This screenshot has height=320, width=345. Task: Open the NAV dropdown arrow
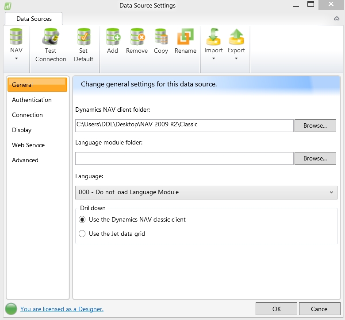[16, 59]
